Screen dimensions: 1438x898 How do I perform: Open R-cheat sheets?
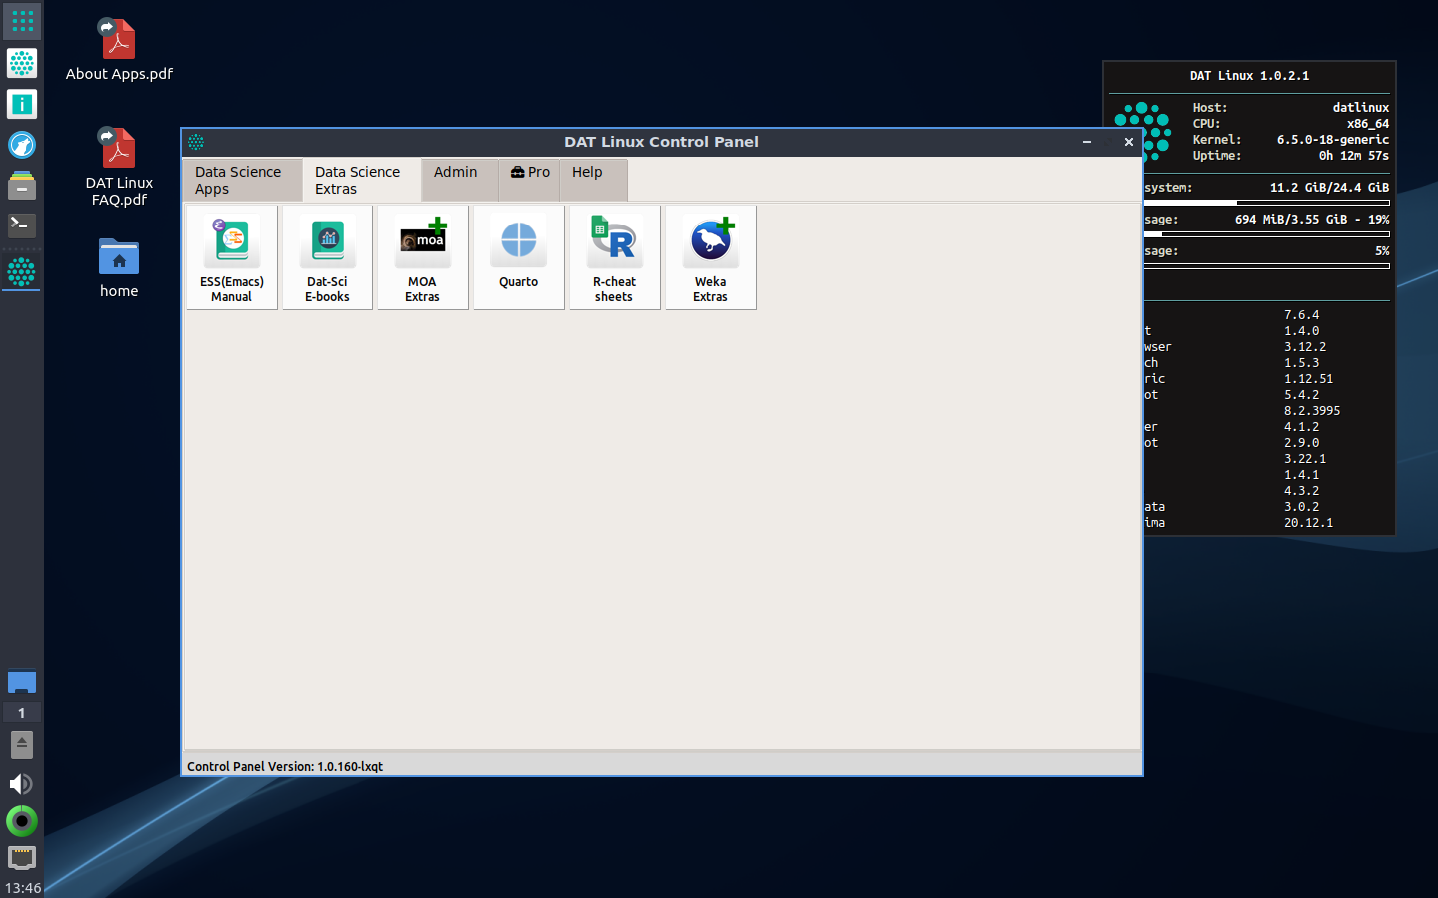coord(614,257)
